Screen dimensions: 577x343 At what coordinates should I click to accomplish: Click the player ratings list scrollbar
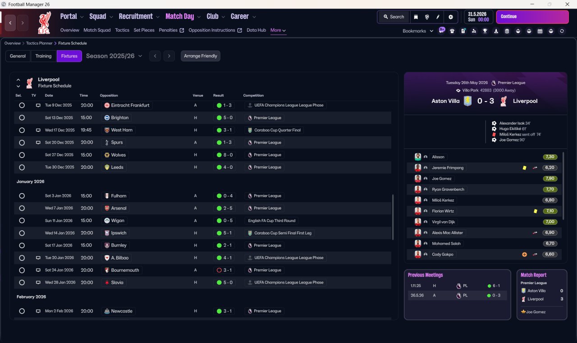point(563,186)
